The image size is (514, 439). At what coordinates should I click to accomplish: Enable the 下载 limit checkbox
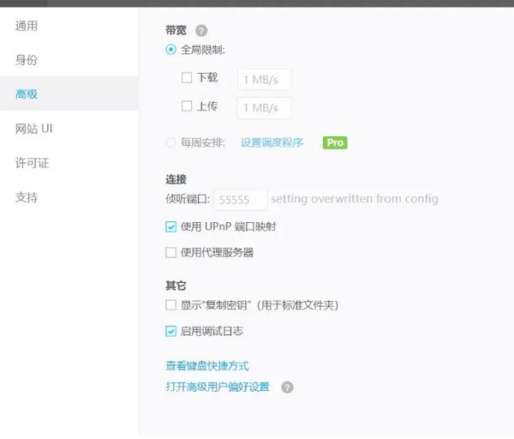click(187, 78)
